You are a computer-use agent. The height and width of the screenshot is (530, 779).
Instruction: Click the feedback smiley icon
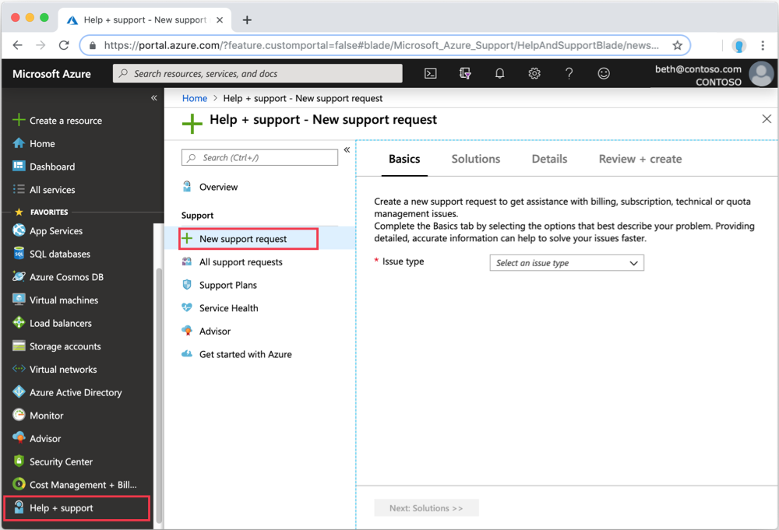pyautogui.click(x=604, y=73)
